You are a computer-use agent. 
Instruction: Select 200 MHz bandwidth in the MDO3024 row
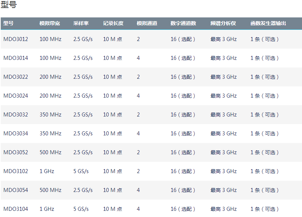tap(50, 96)
